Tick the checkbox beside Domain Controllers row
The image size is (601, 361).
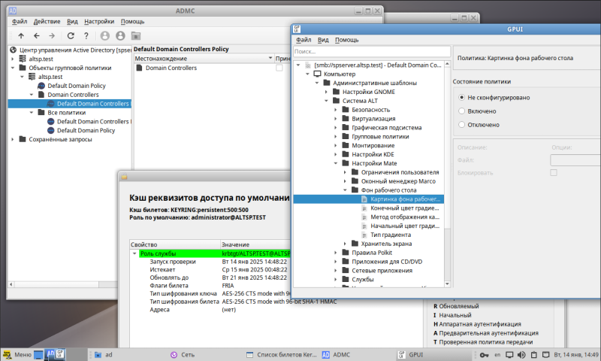279,68
